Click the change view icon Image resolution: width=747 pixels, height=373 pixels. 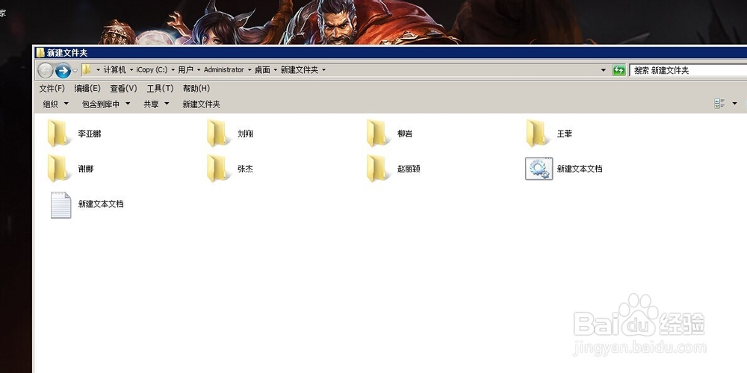(719, 103)
